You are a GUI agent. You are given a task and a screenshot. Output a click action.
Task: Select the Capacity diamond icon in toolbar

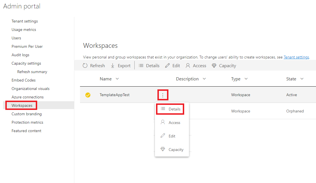tap(214, 65)
